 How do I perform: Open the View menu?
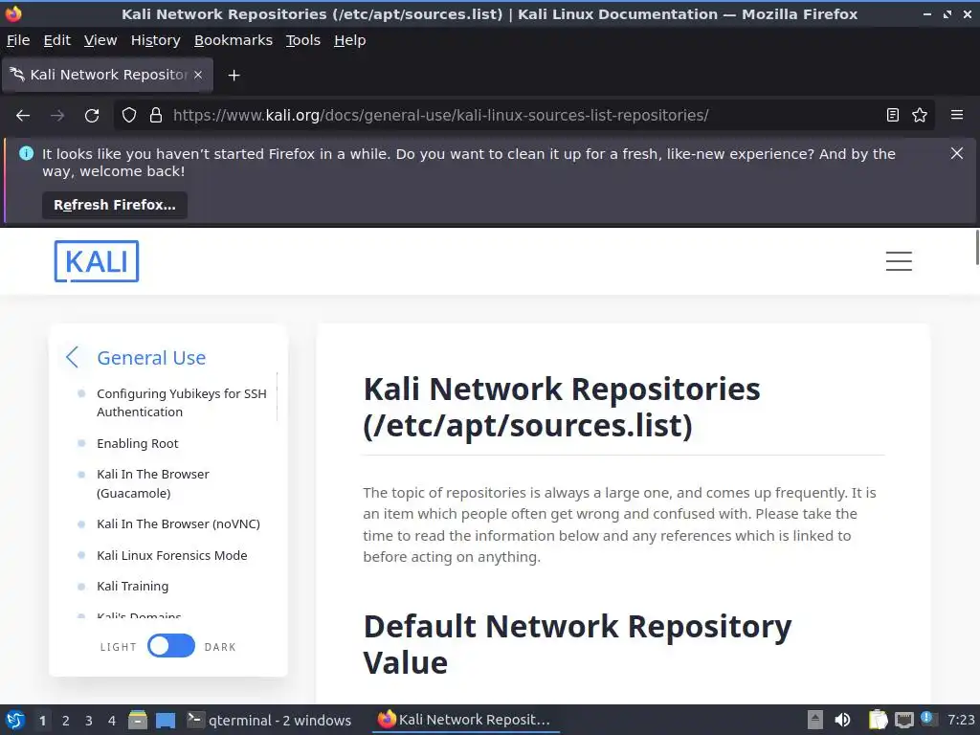point(100,40)
